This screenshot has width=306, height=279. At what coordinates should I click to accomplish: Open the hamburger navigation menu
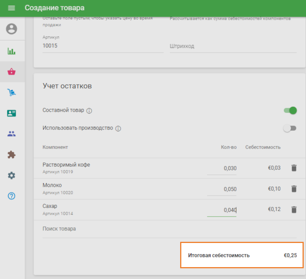pos(11,8)
